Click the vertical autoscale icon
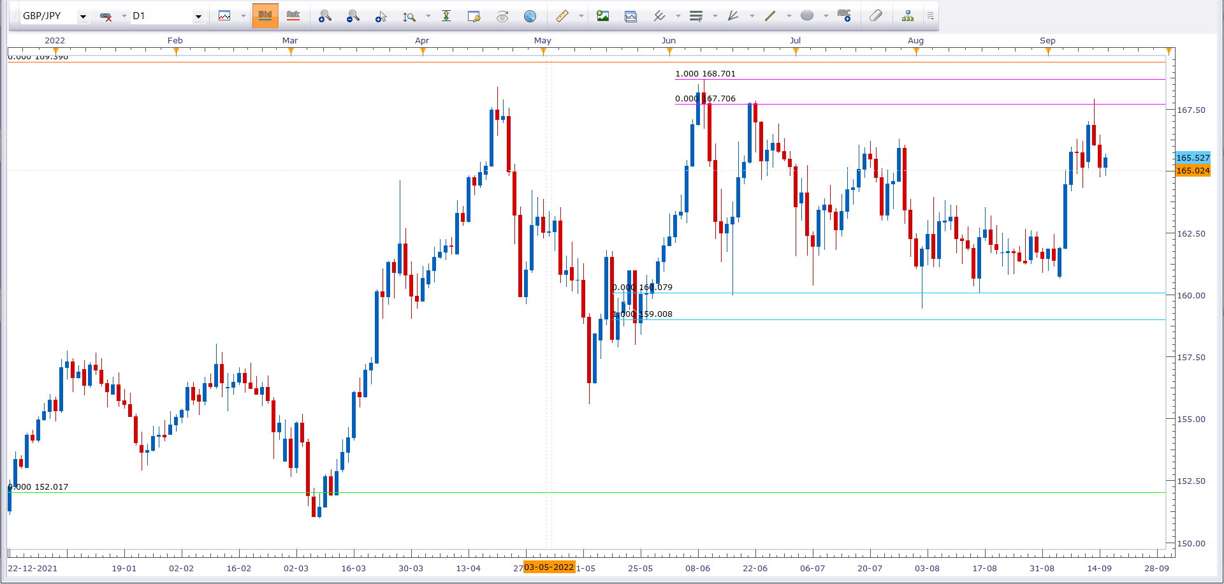Screen dimensions: 1224x584 446,16
